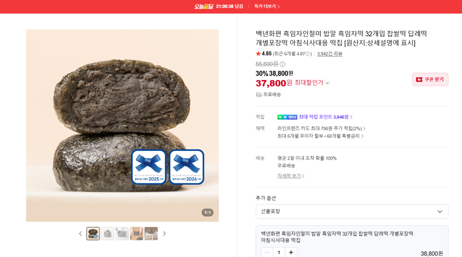
Task: Expand the 최대할인가 price details chevron
Action: click(327, 83)
